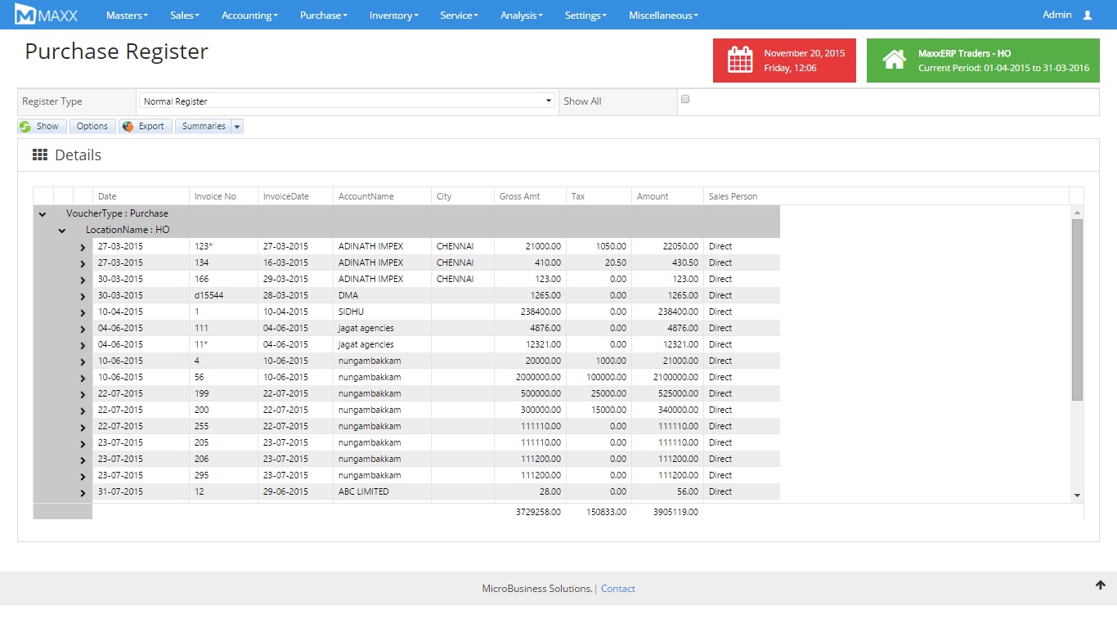1117x628 pixels.
Task: Click the grid's vertical scrollbar thumb
Action: (1077, 309)
